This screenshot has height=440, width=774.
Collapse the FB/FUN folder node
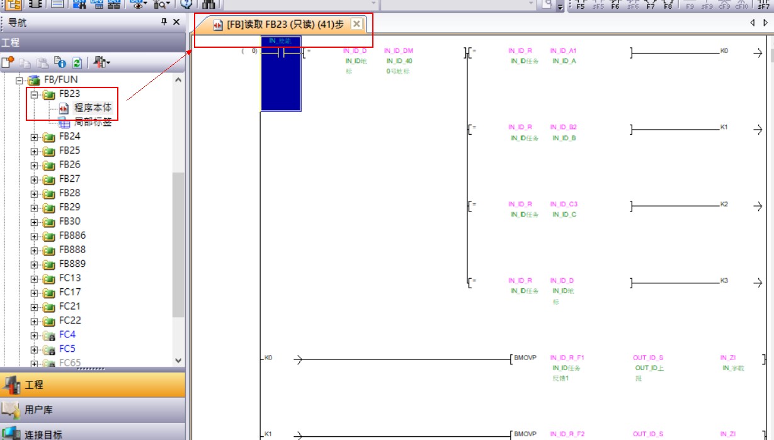click(20, 81)
